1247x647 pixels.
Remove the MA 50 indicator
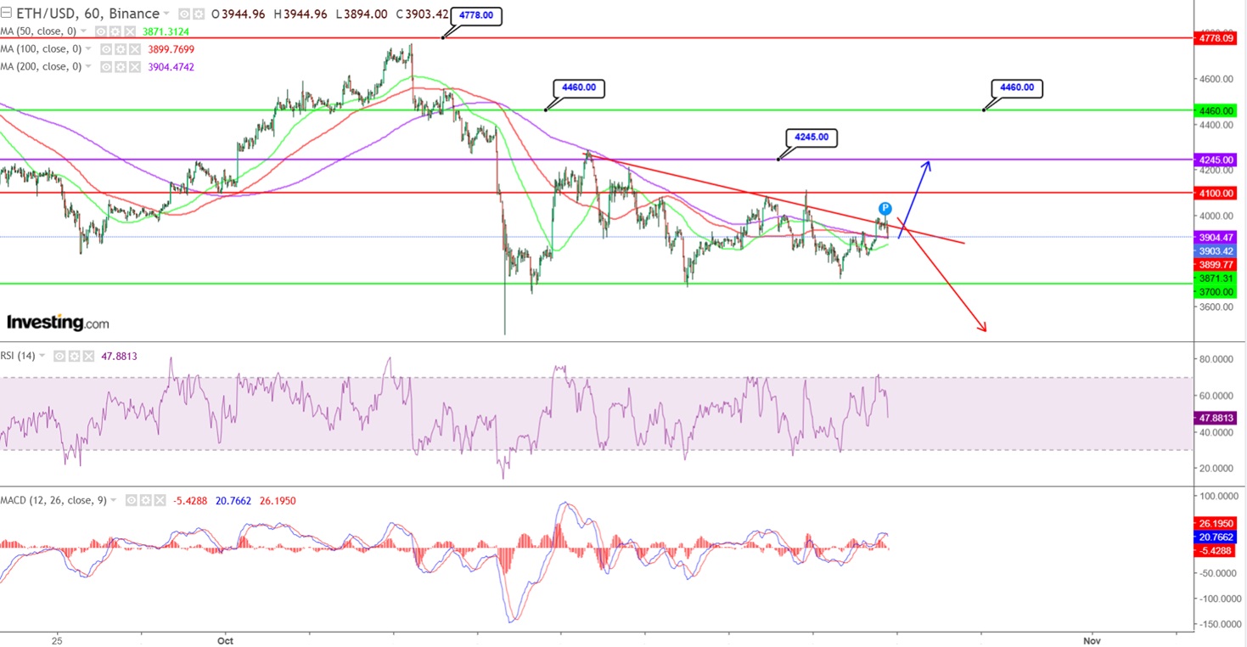click(130, 31)
